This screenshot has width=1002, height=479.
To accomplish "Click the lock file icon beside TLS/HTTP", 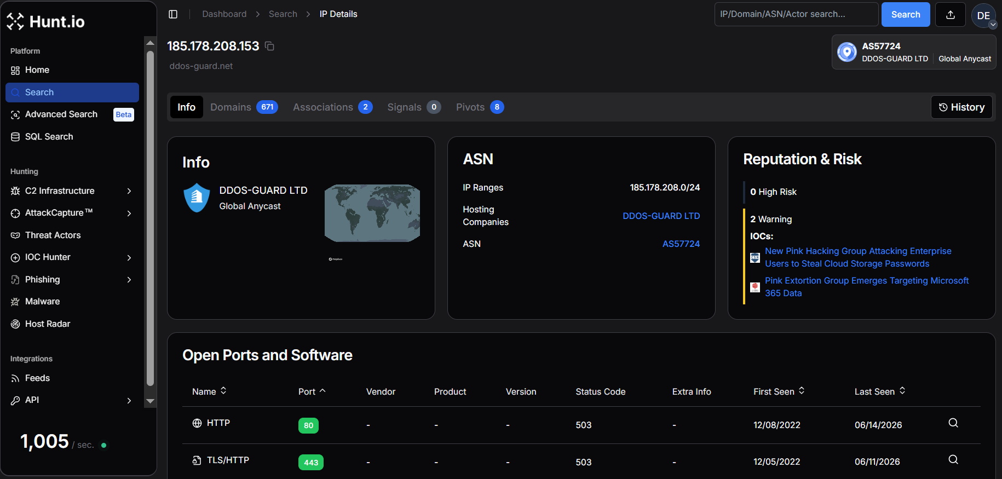I will click(x=197, y=460).
